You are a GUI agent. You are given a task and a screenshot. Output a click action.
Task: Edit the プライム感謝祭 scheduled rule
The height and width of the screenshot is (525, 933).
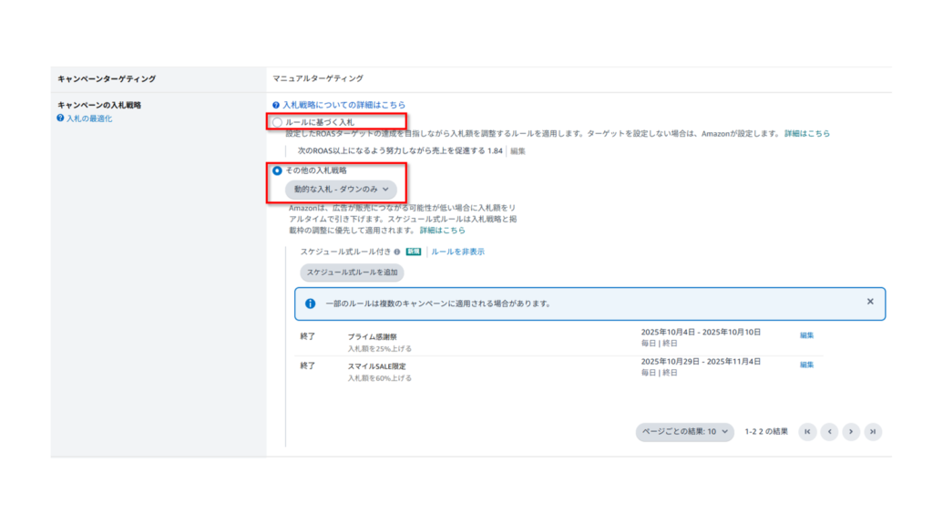(x=807, y=335)
